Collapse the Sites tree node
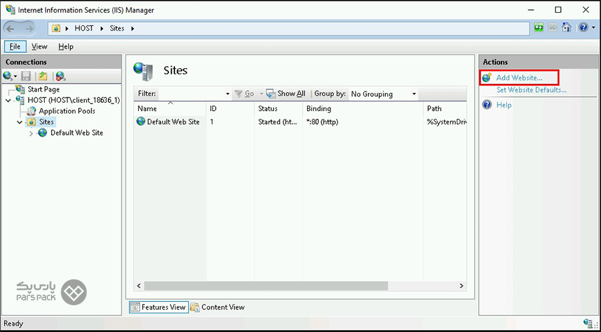Viewport: 601px width, 332px height. [20, 122]
